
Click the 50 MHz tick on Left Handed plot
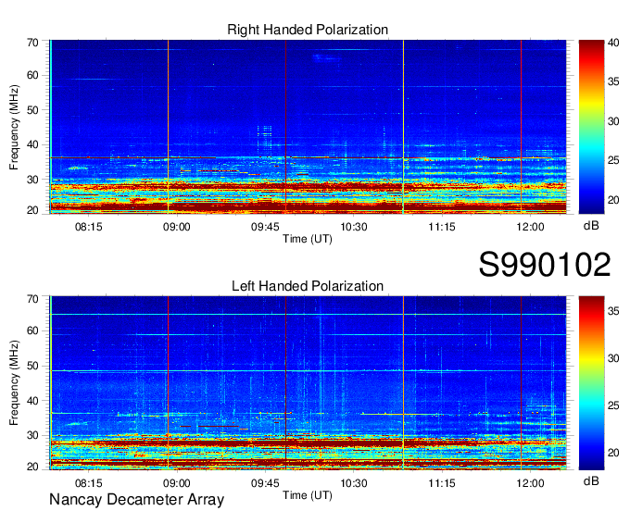32,366
